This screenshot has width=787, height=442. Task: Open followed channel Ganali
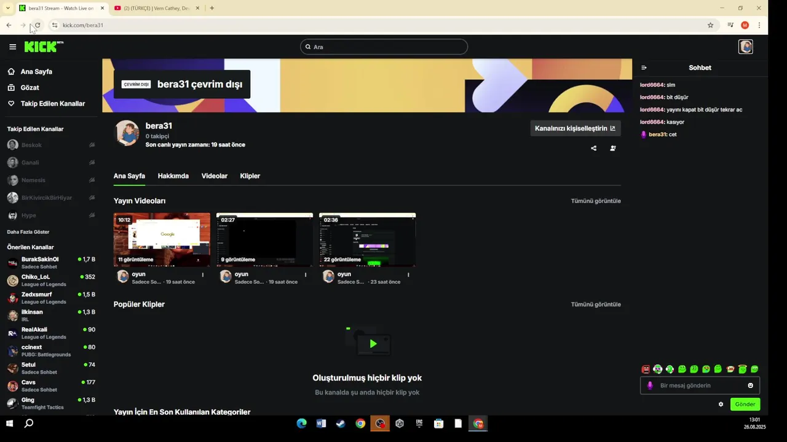[x=51, y=163]
